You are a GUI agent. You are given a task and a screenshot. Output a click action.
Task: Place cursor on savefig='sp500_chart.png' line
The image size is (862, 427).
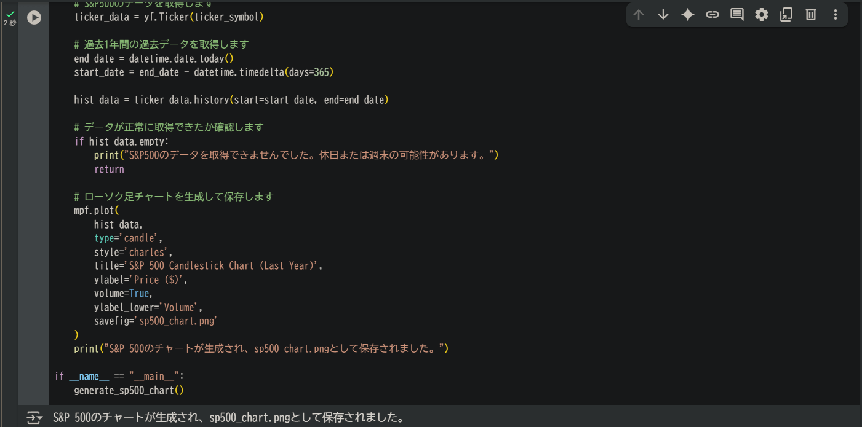coord(156,321)
